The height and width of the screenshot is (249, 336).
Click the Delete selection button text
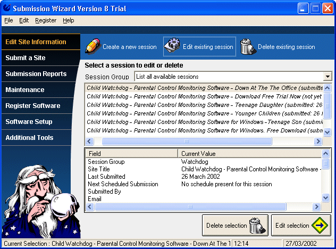tap(226, 226)
